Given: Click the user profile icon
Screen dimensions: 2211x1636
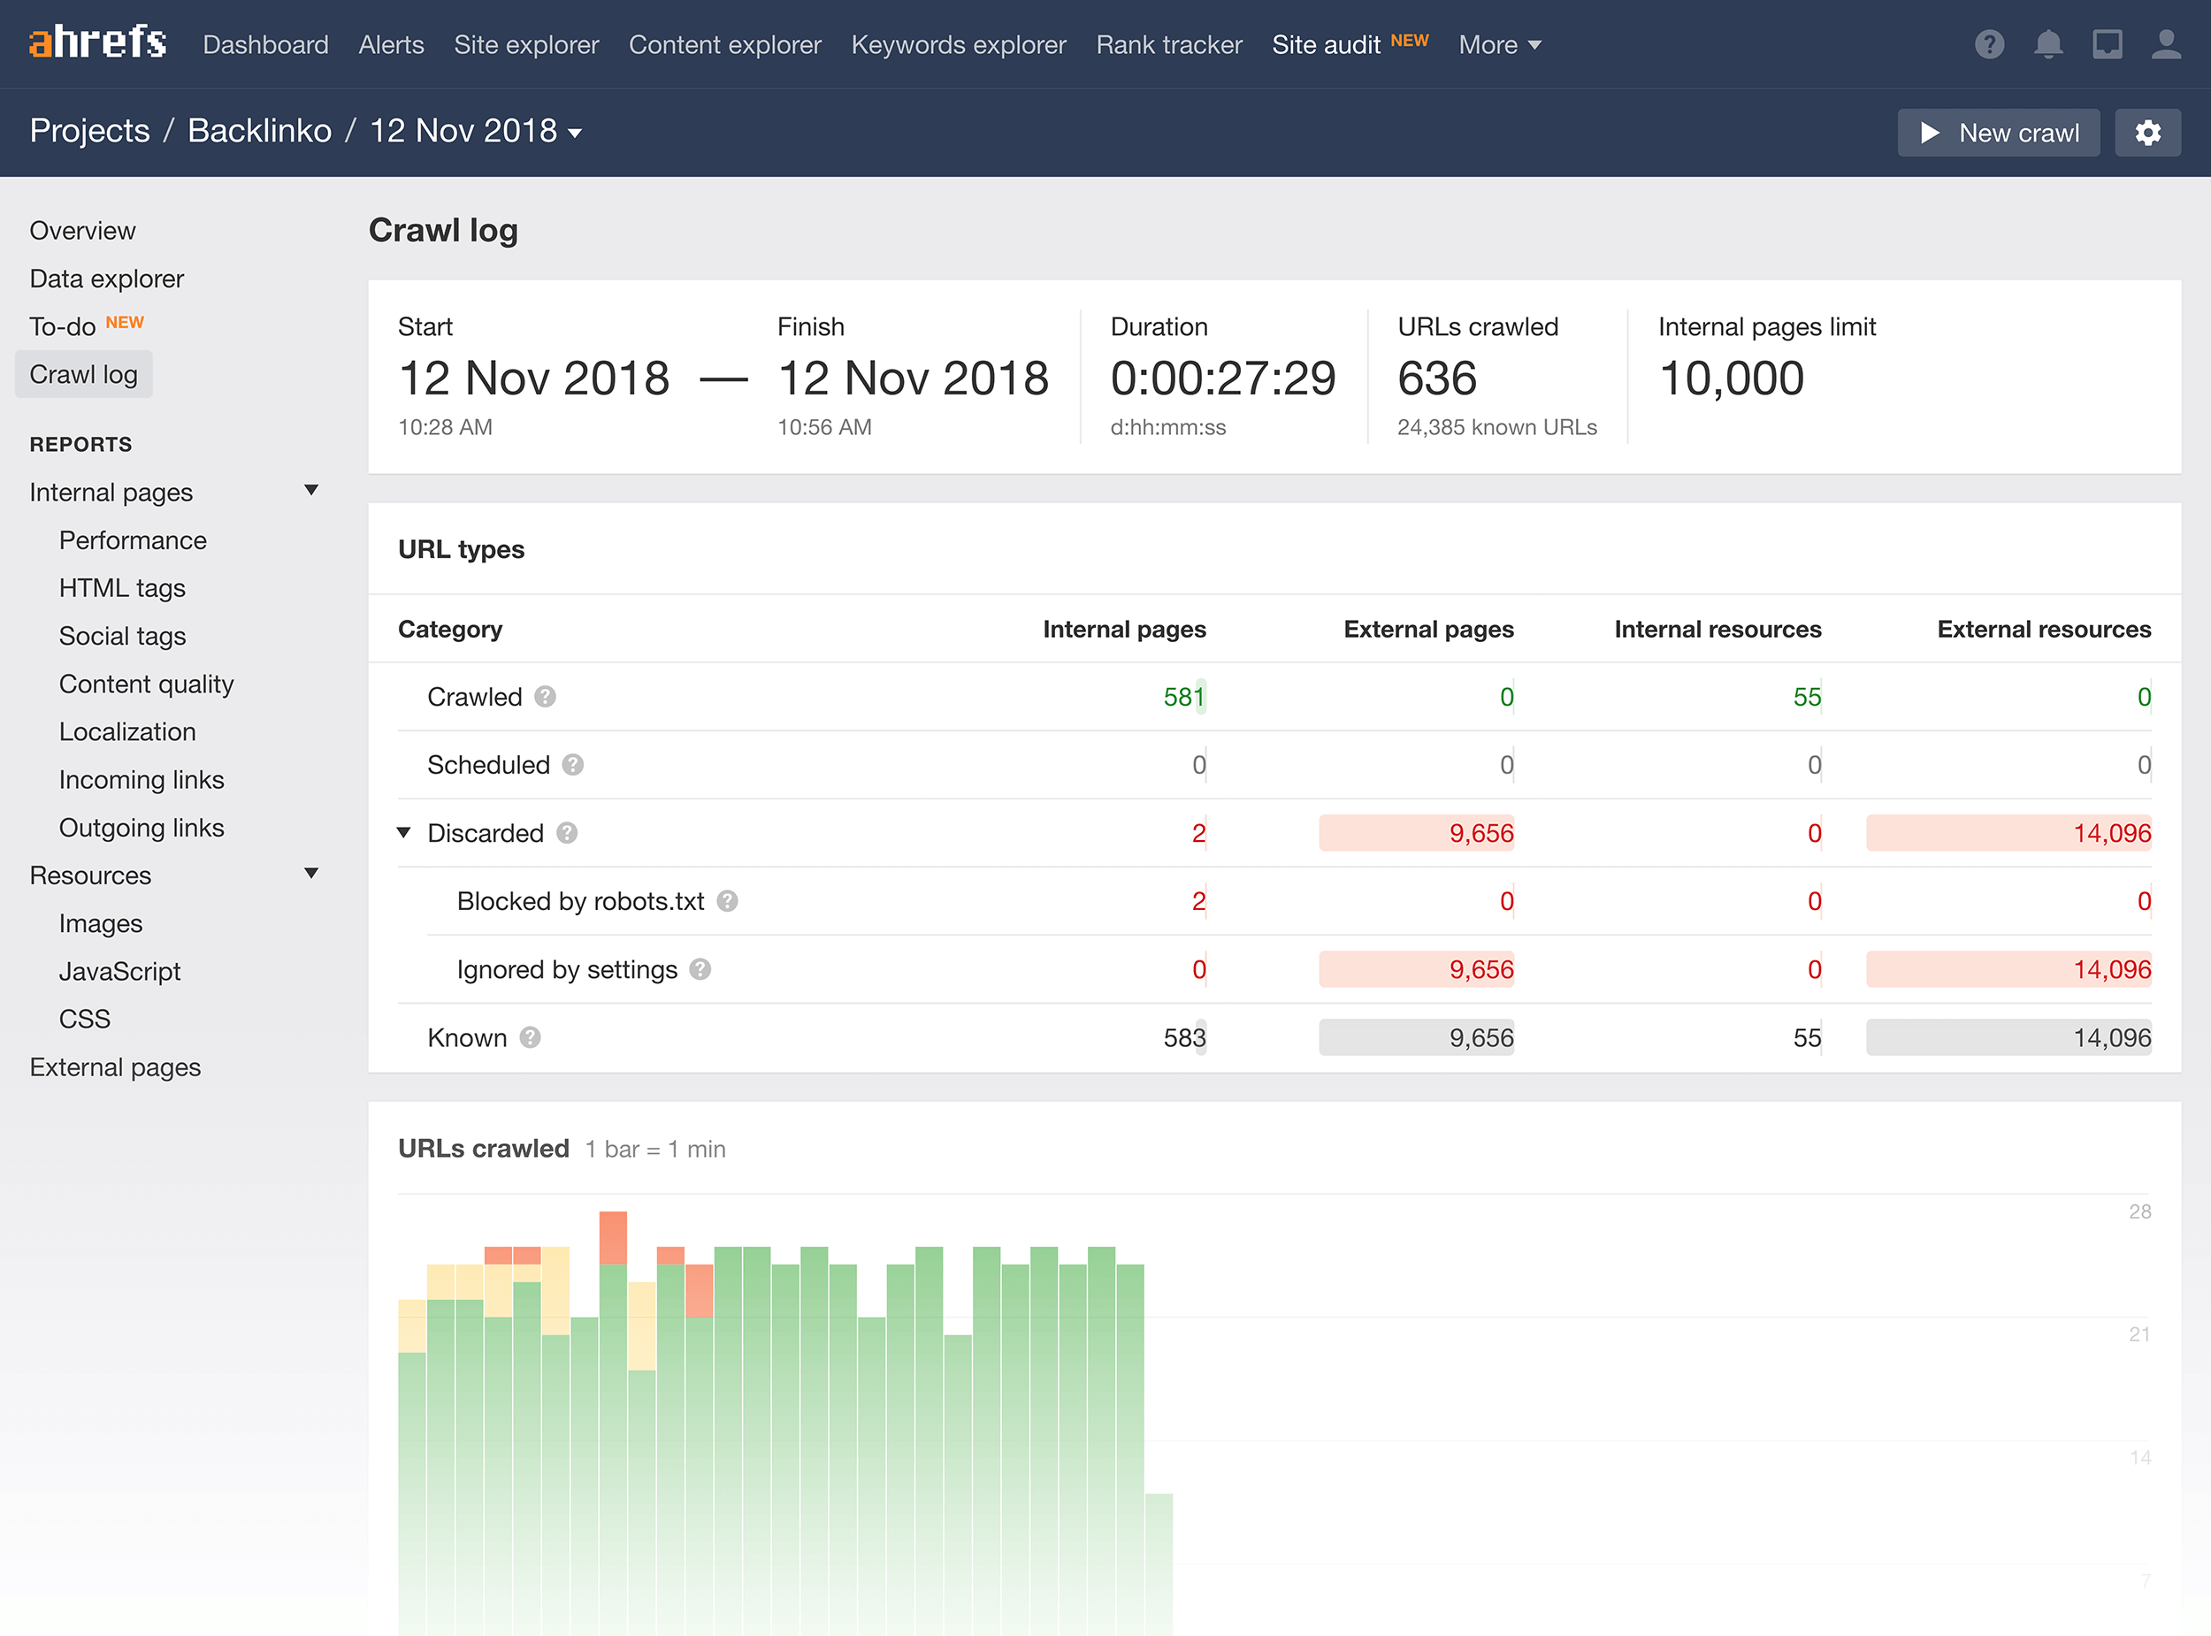Looking at the screenshot, I should (2163, 45).
